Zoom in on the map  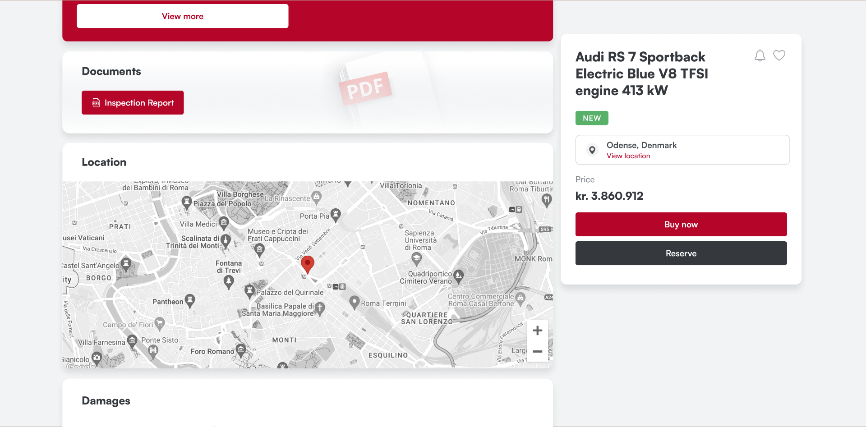pos(538,331)
